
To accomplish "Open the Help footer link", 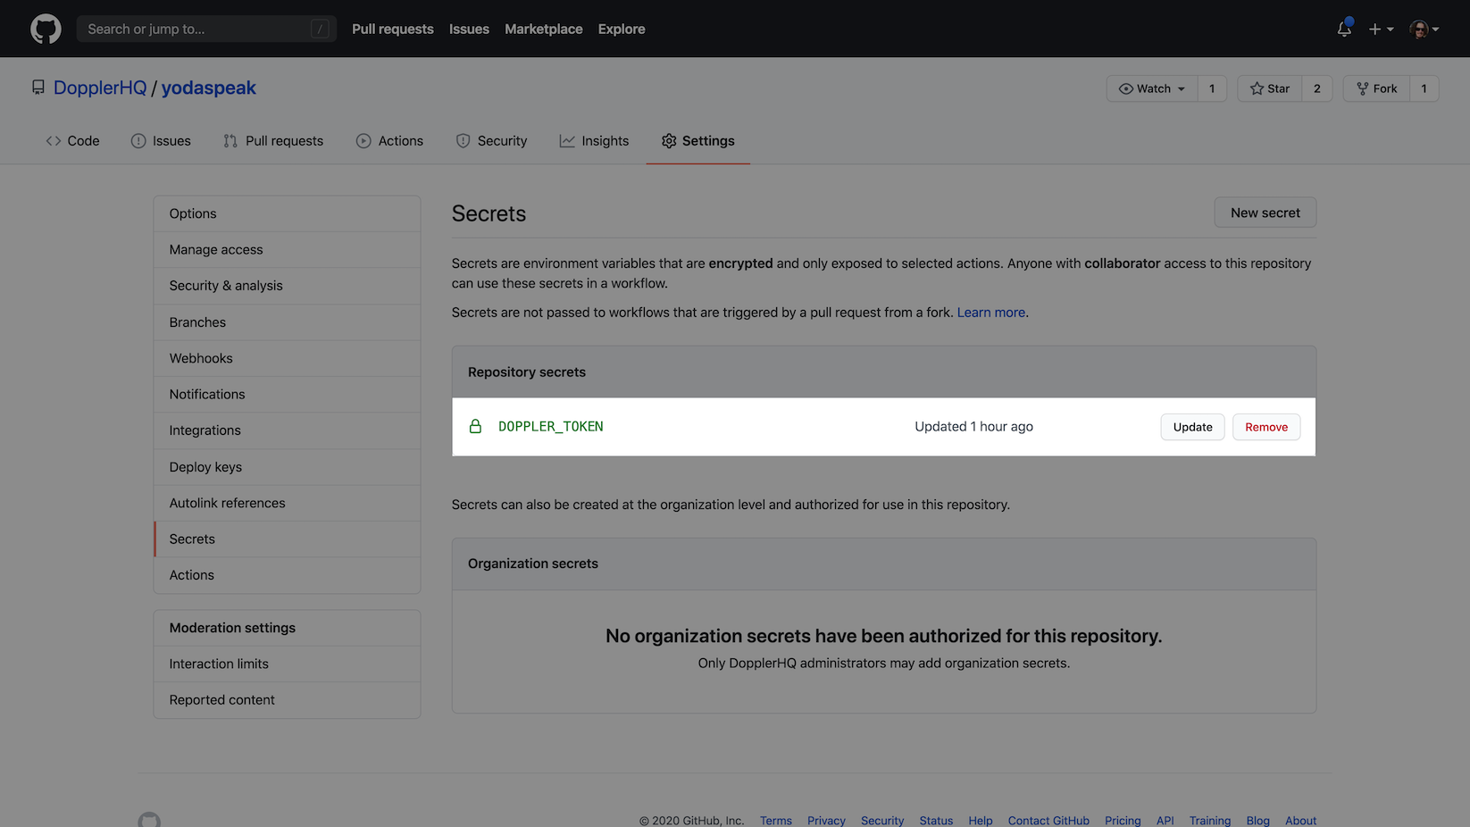I will click(x=981, y=821).
